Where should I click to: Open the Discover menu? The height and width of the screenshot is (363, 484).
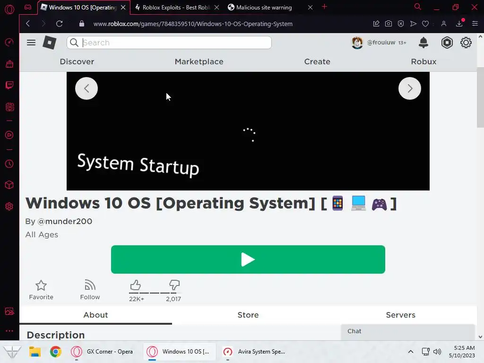click(77, 61)
